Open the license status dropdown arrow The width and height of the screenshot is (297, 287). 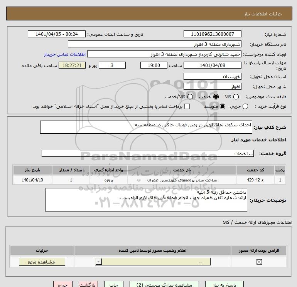(x=98, y=262)
